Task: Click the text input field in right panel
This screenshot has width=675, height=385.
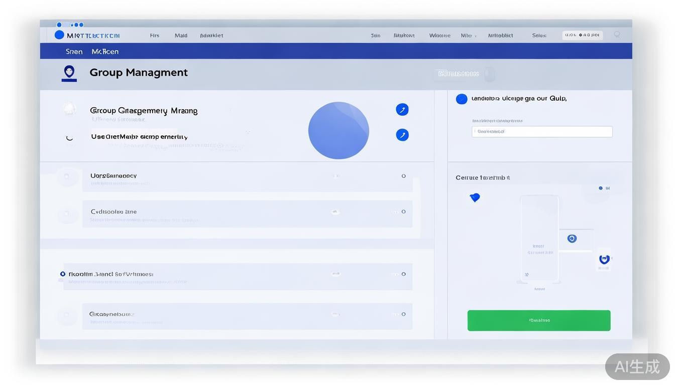Action: click(x=542, y=131)
